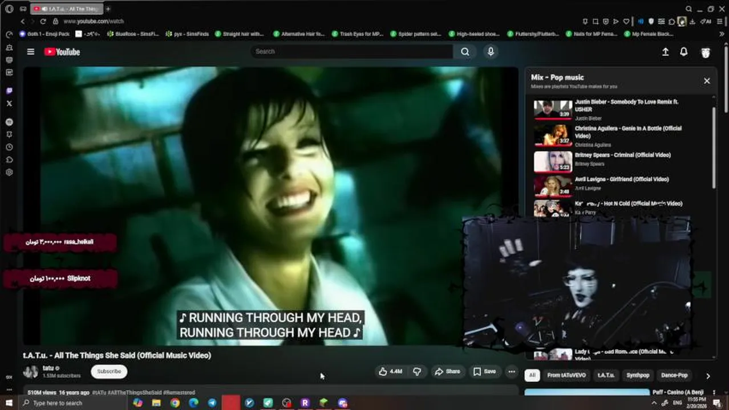This screenshot has height=410, width=729.
Task: Open the Britney Spears - Criminal title link
Action: pos(622,155)
